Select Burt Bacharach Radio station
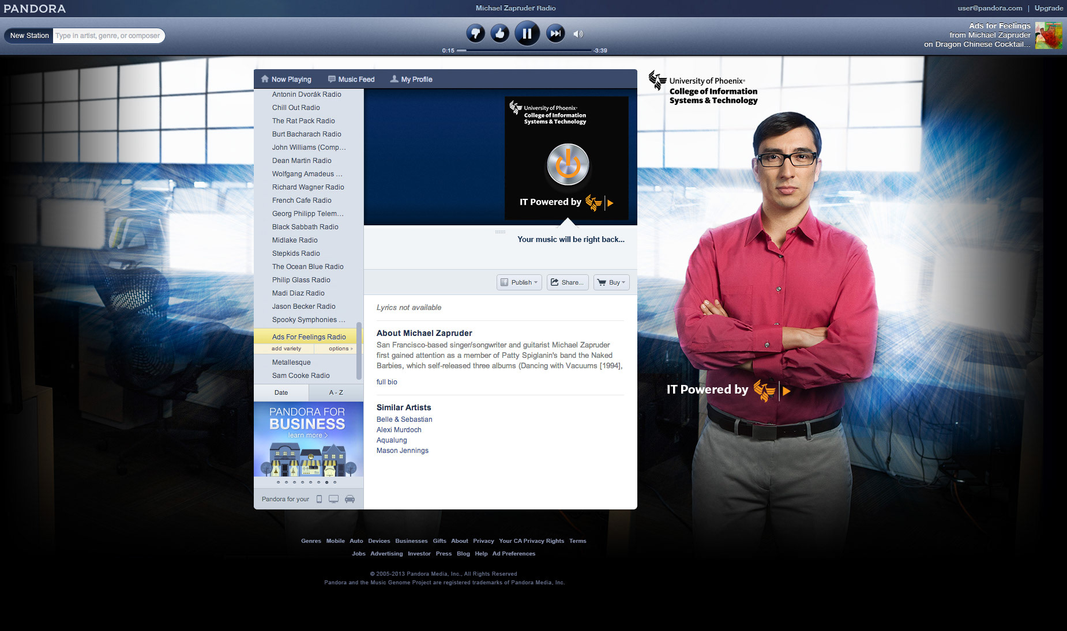 click(307, 134)
